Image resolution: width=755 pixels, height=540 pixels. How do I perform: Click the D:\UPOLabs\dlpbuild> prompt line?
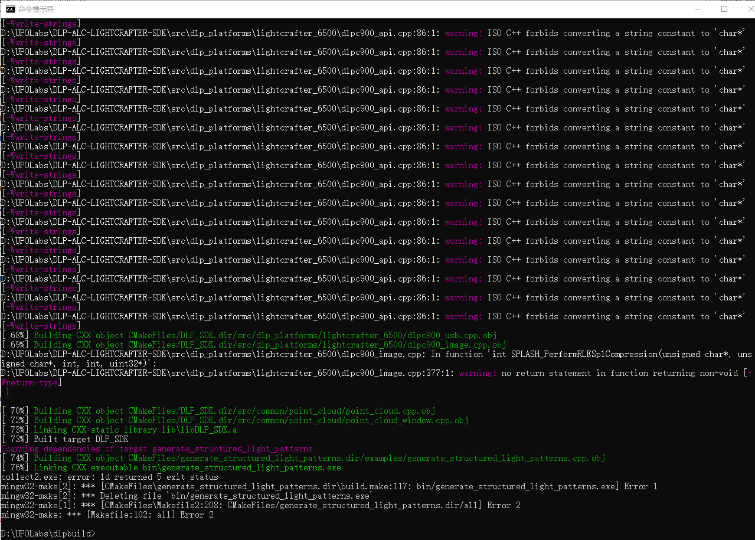47,534
